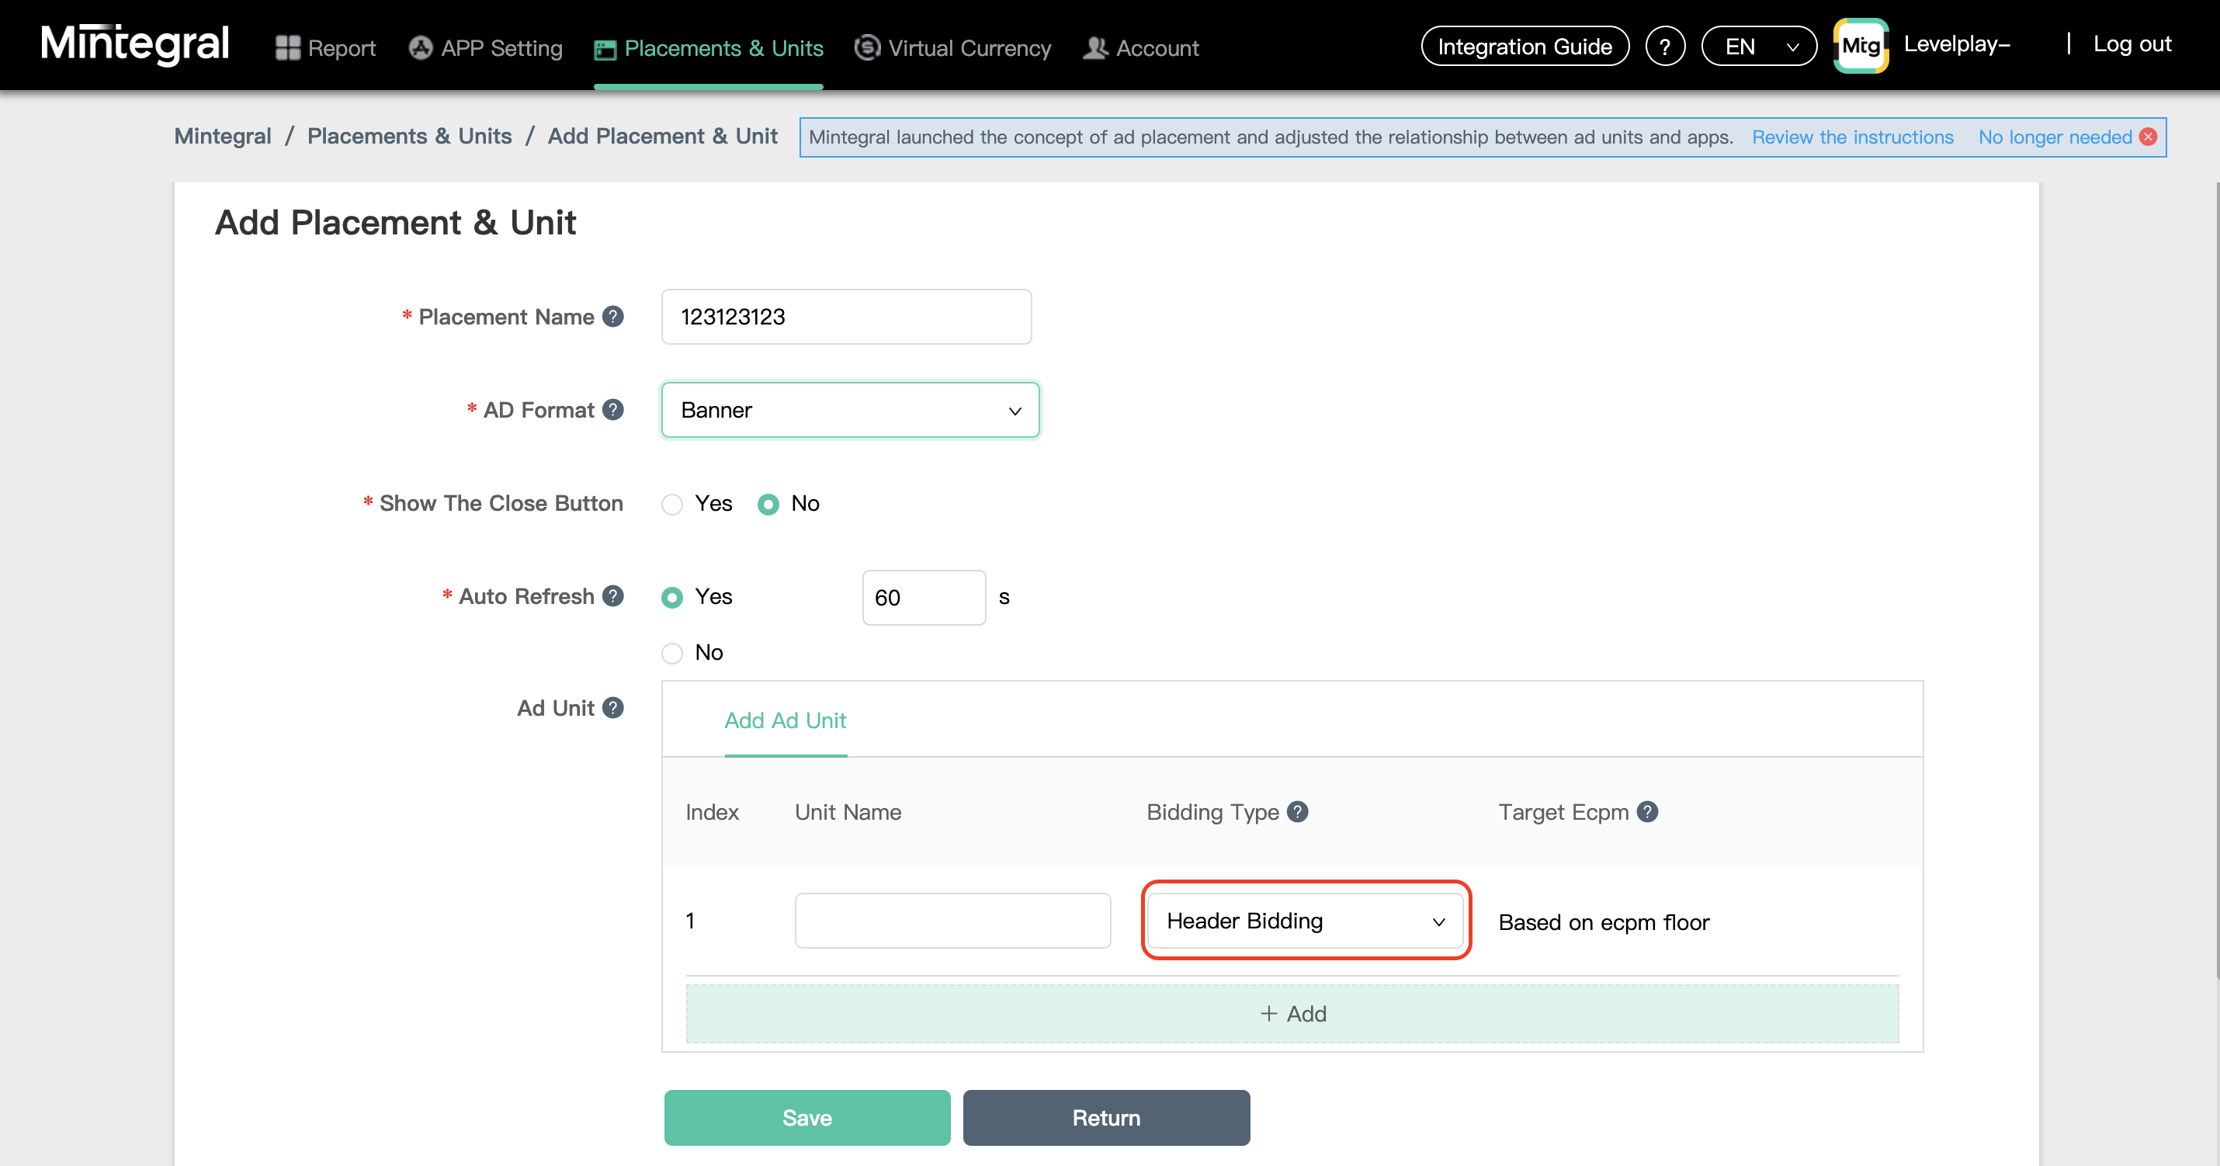Click the Mtg account avatar icon
Screen dimensions: 2220x1166
click(1861, 46)
